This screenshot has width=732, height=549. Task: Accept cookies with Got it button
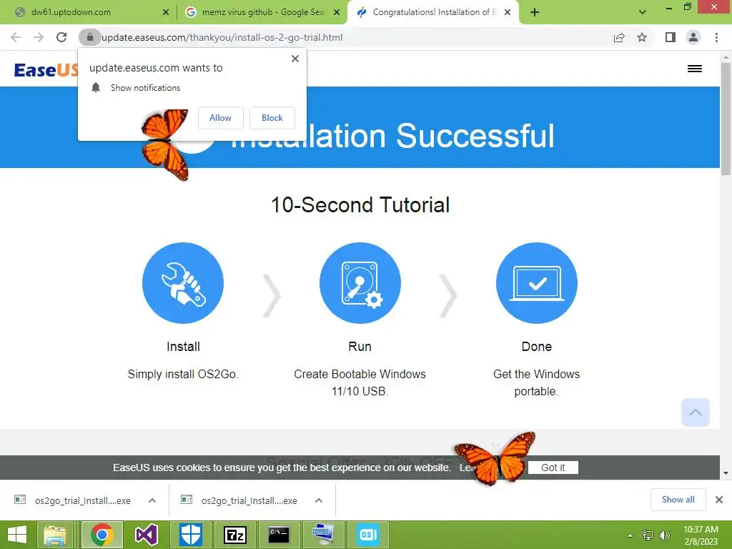tap(553, 468)
